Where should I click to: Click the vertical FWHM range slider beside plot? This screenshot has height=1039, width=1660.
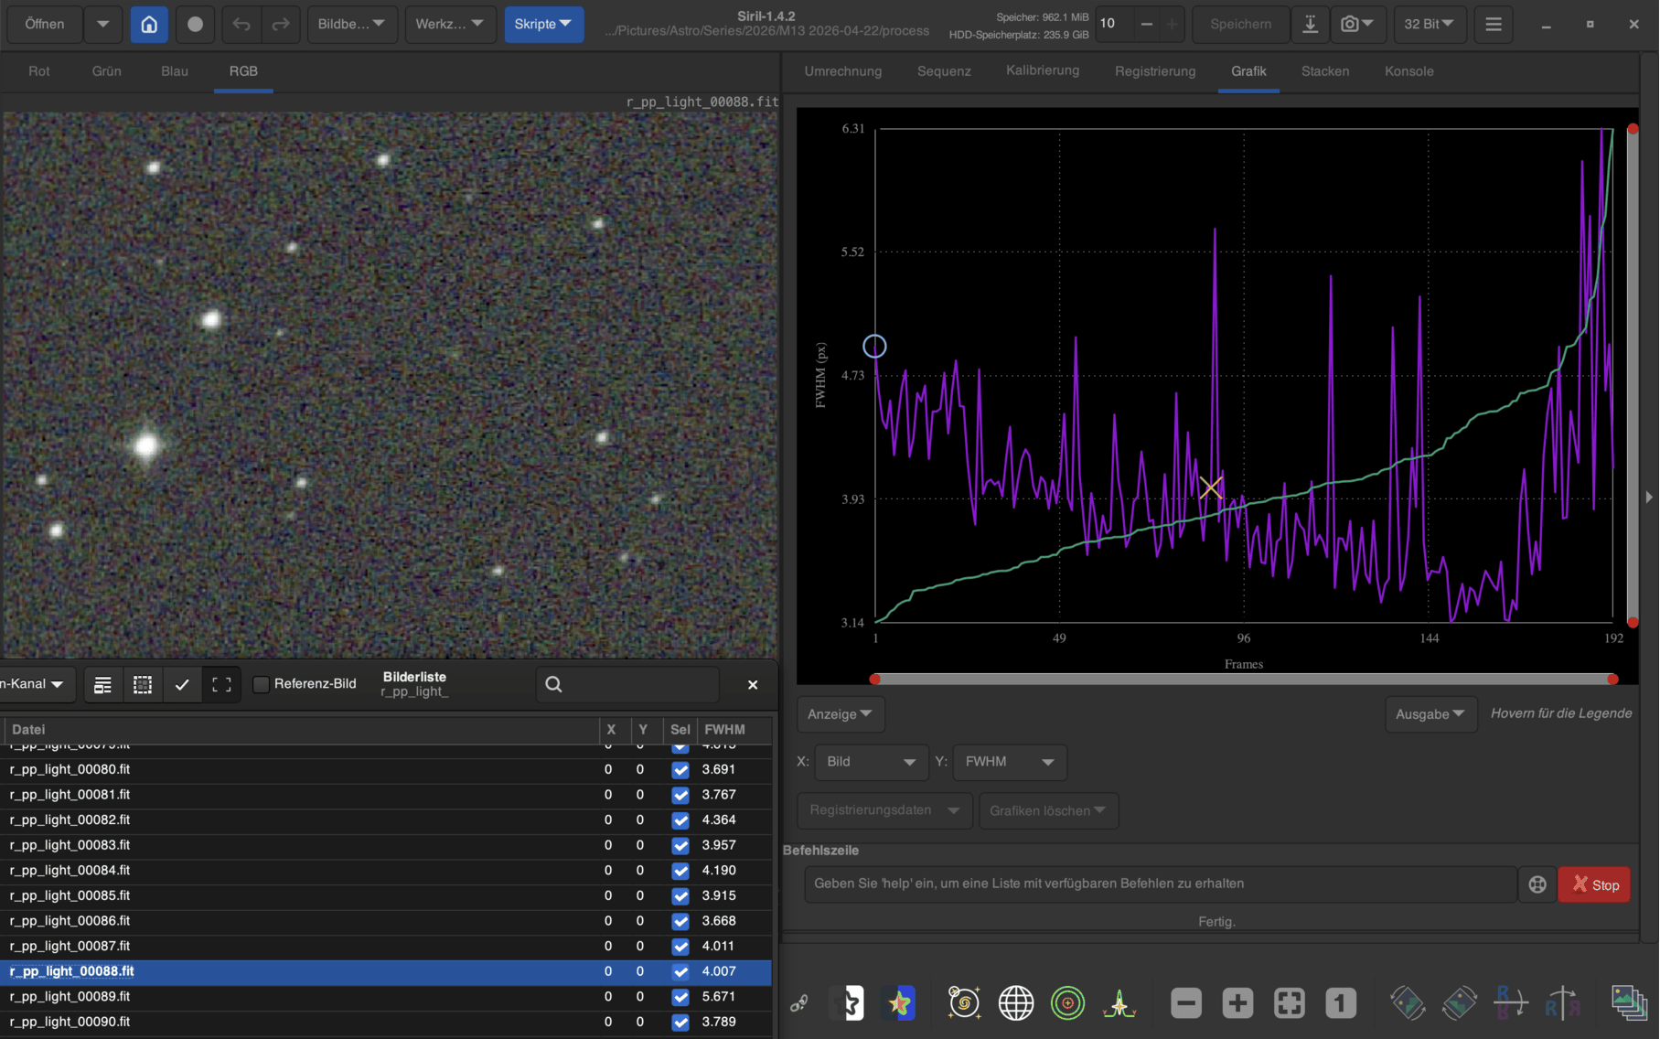pos(1633,375)
